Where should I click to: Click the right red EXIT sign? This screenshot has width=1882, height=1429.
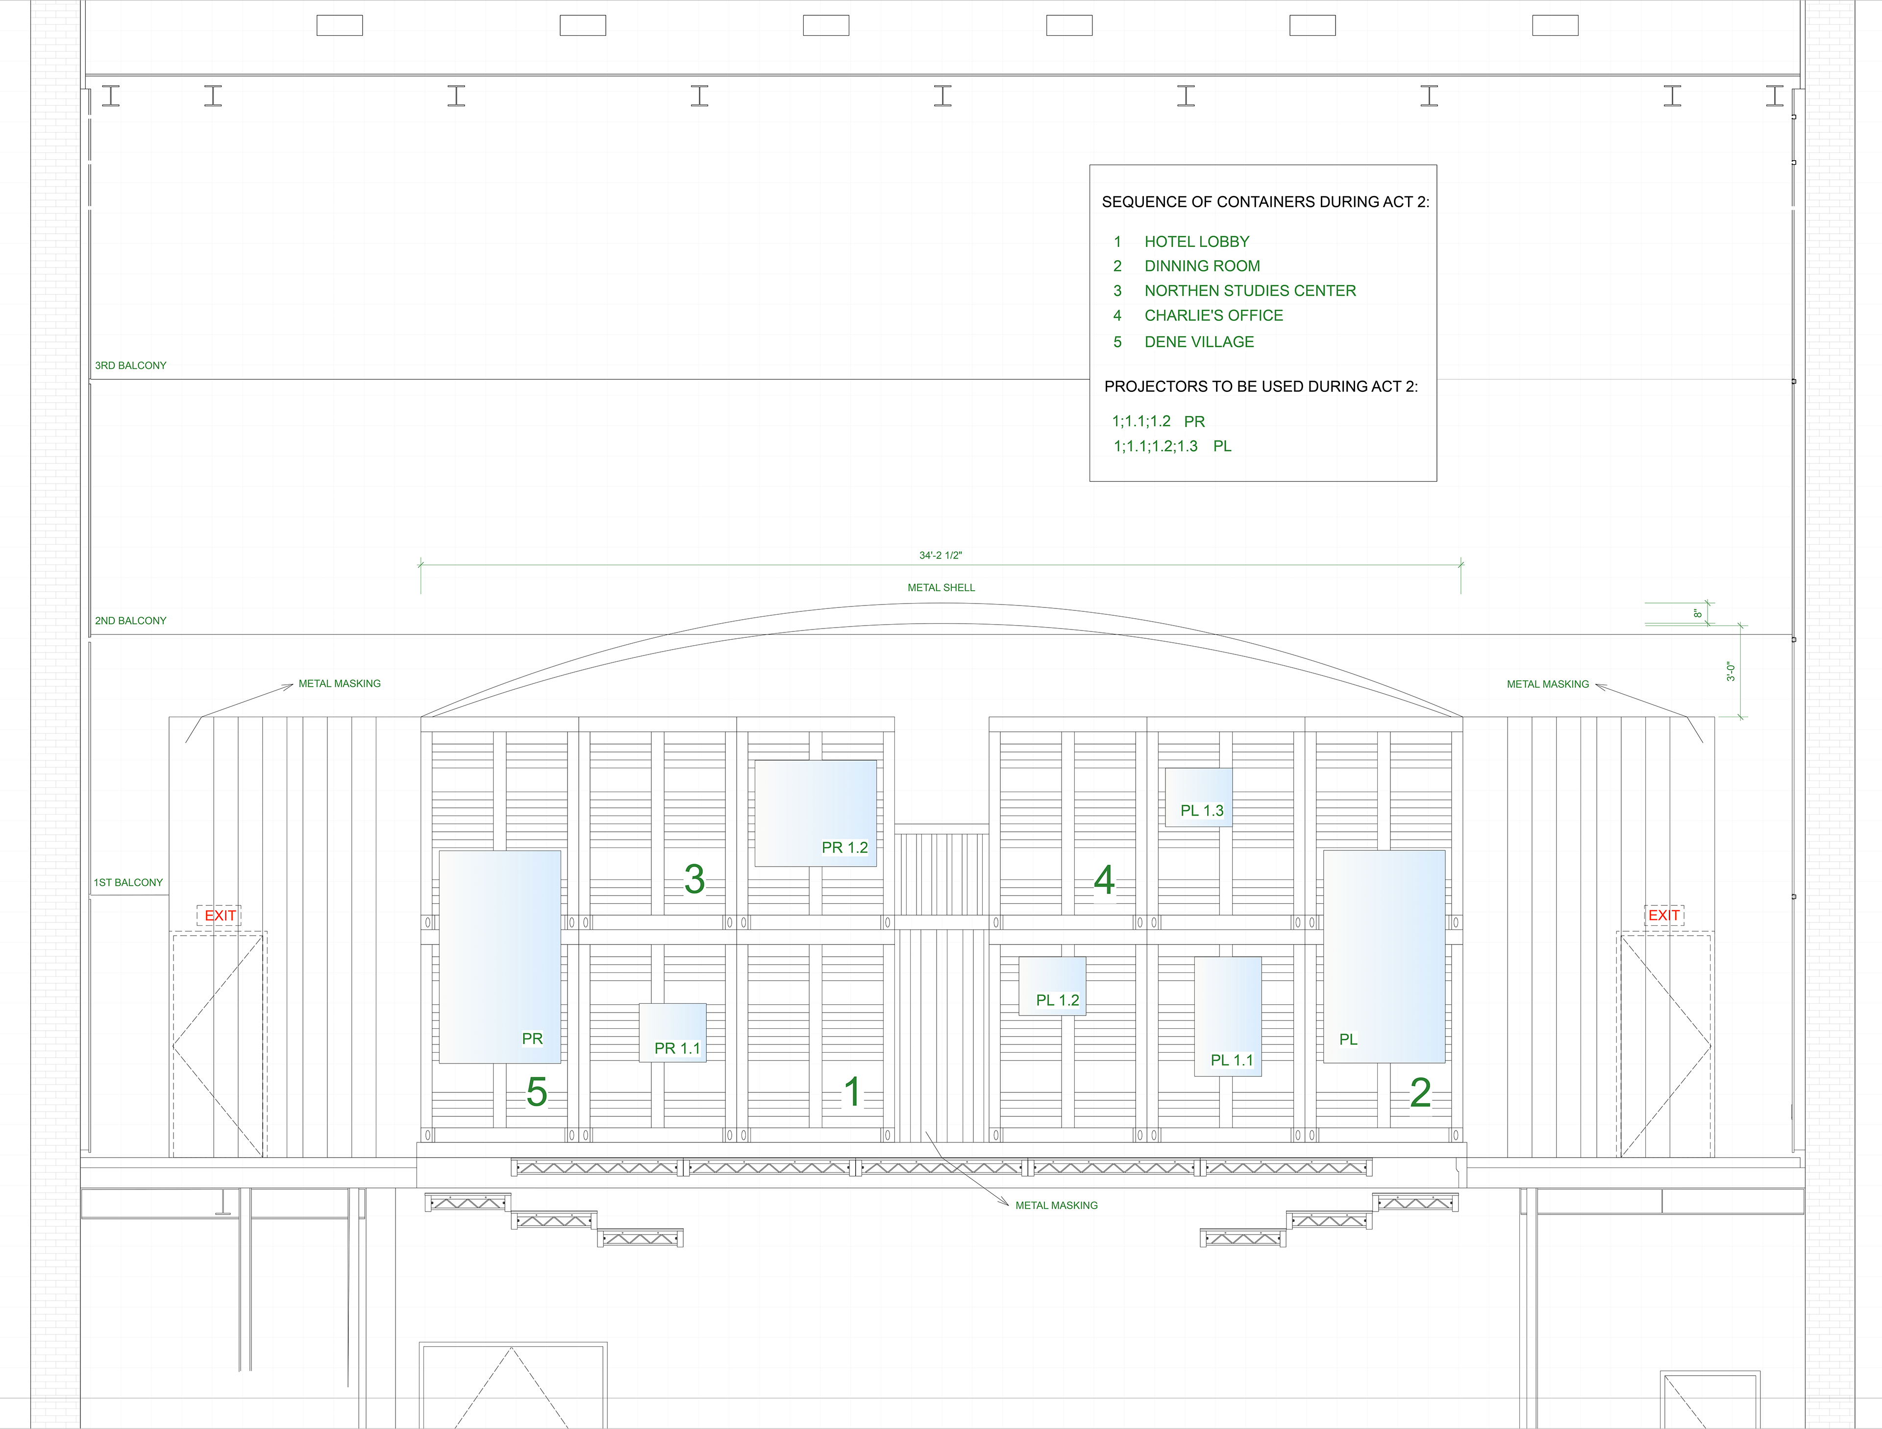pos(1664,915)
